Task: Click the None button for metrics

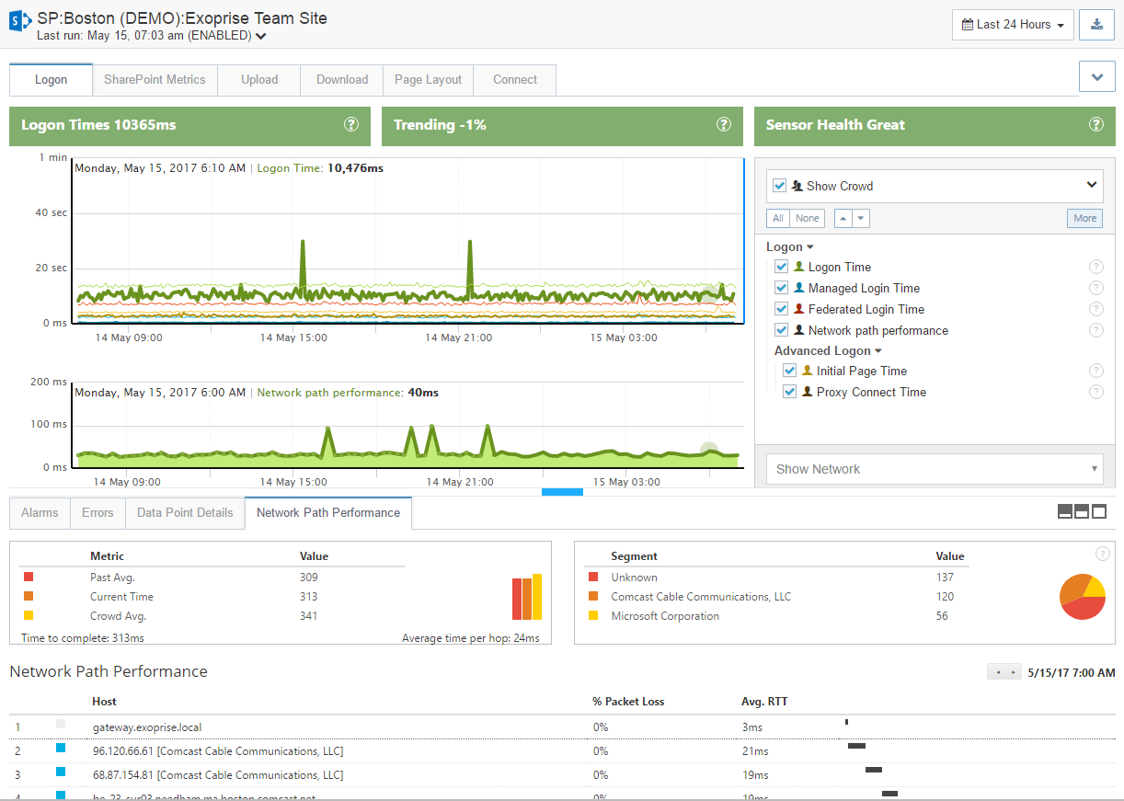Action: coord(808,218)
